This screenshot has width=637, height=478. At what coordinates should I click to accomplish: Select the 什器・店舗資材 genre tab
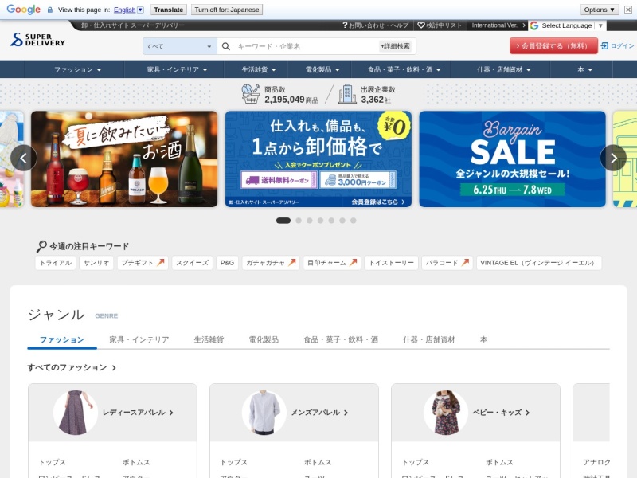(429, 340)
